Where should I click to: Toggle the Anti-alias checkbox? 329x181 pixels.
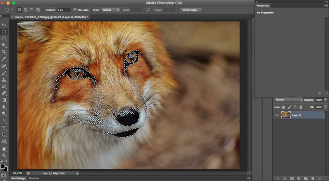tap(75, 10)
